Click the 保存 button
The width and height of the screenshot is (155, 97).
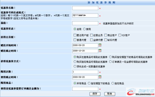tap(95, 94)
